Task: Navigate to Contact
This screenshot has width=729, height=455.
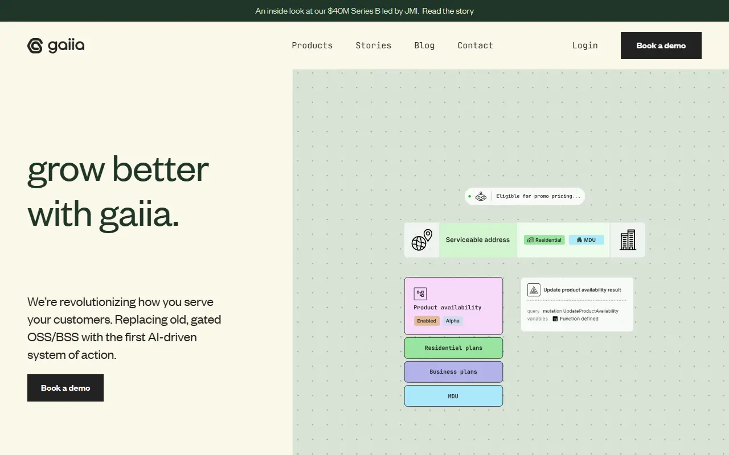Action: (x=476, y=45)
